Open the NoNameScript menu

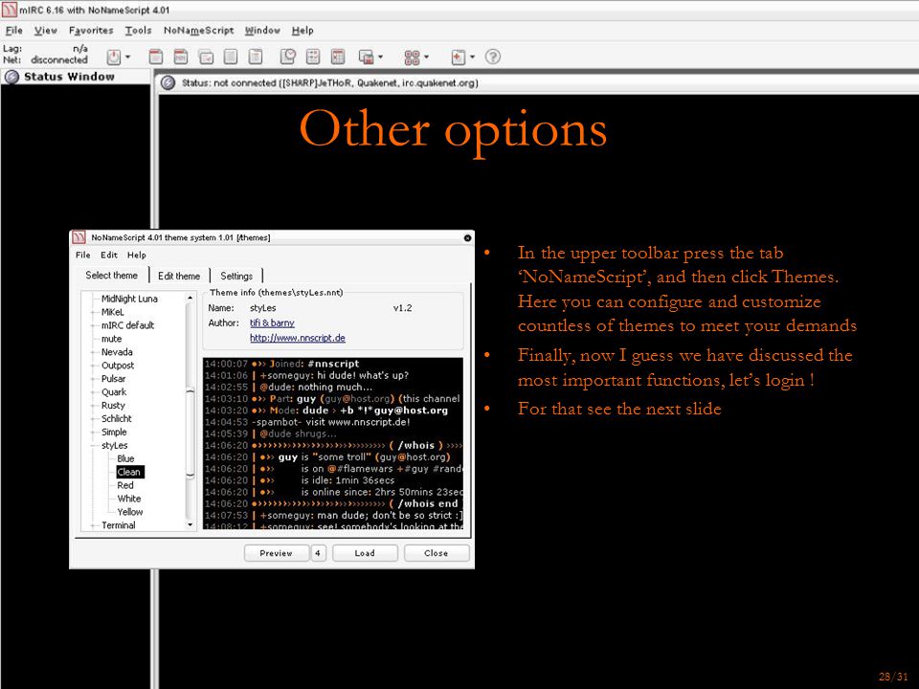click(199, 31)
